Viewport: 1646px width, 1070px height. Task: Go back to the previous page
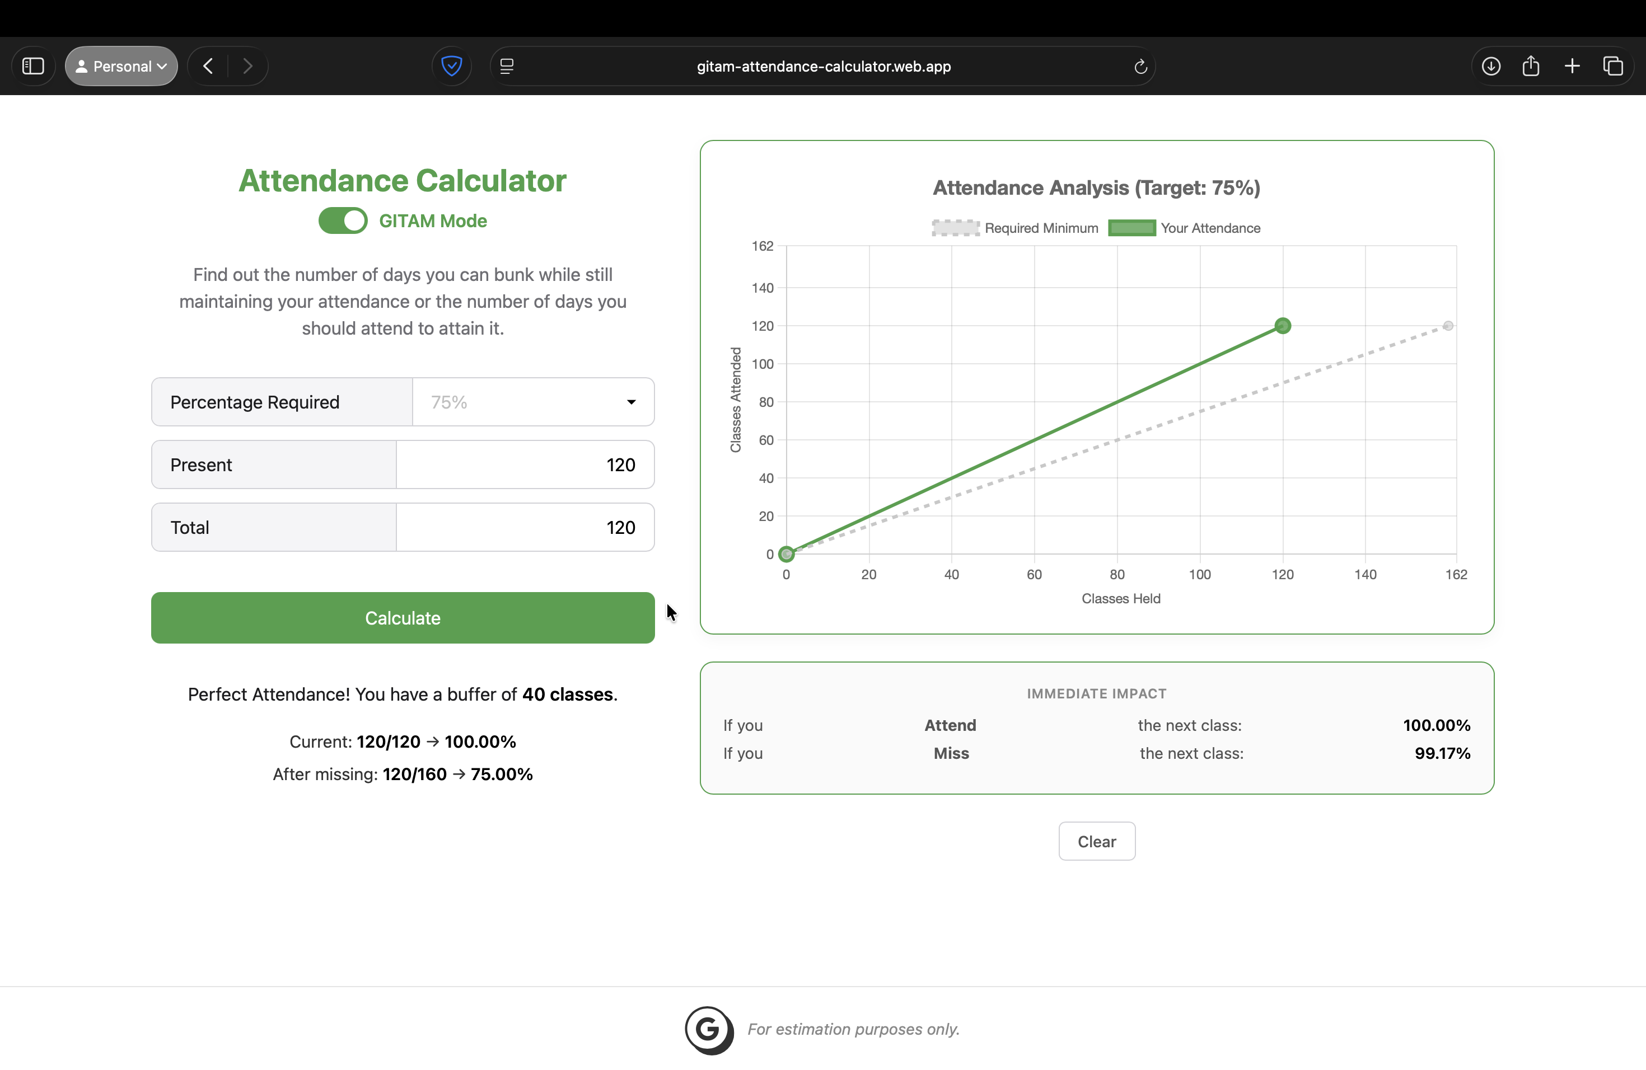tap(208, 67)
